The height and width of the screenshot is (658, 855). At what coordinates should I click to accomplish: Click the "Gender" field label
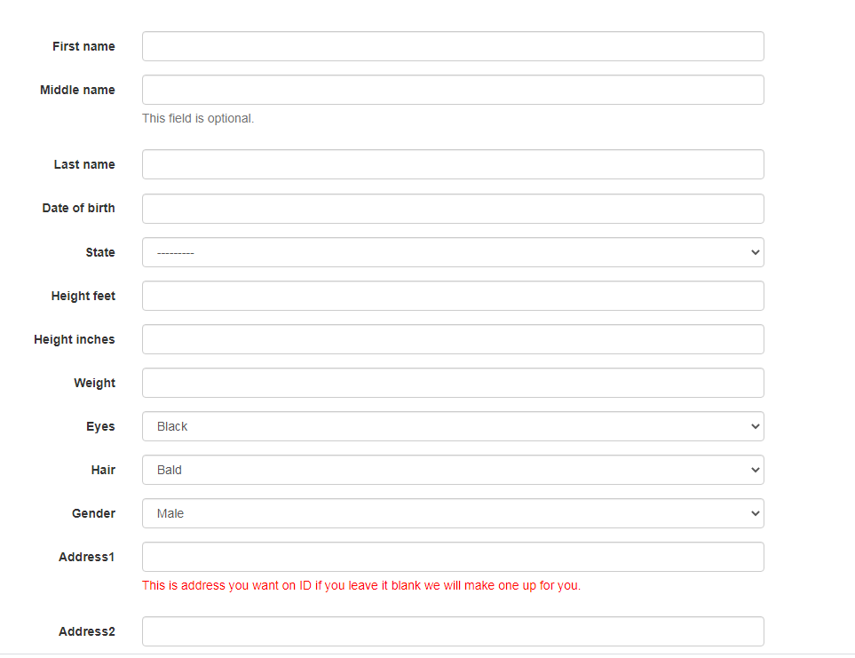[x=93, y=513]
